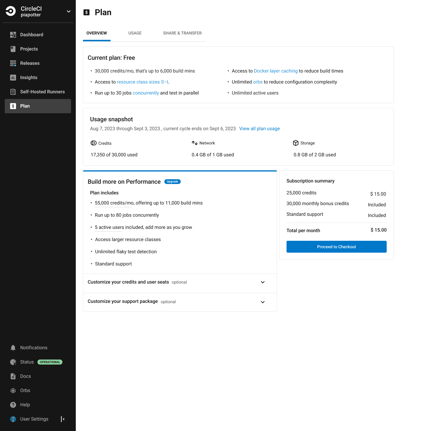Click the Notifications bell icon
The image size is (428, 431).
[x=13, y=348]
